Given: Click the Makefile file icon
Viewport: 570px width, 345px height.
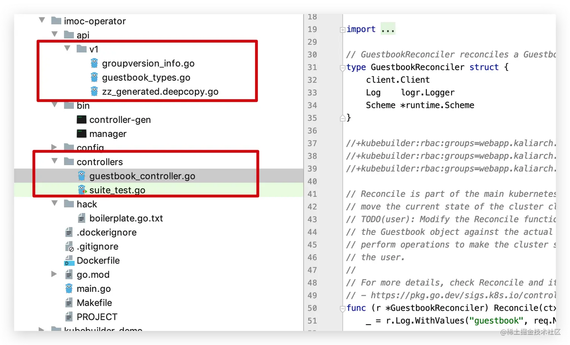Looking at the screenshot, I should [x=69, y=302].
